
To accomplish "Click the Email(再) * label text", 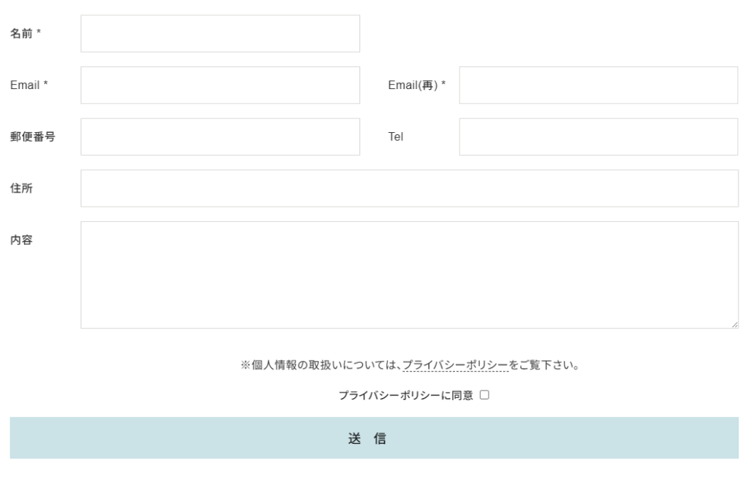I will coord(416,85).
